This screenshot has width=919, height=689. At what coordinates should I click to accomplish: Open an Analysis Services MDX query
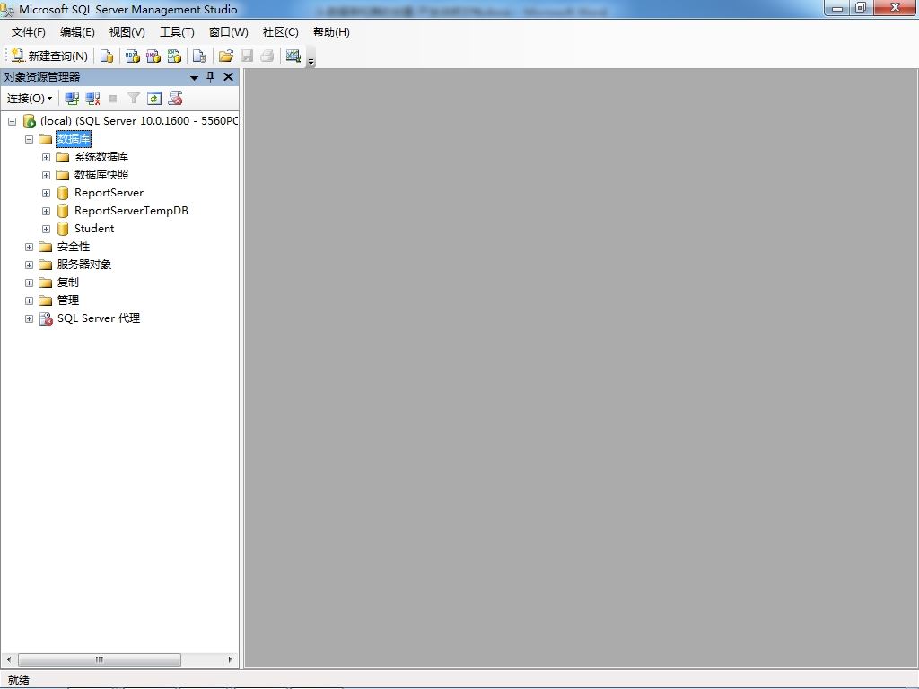[x=133, y=56]
